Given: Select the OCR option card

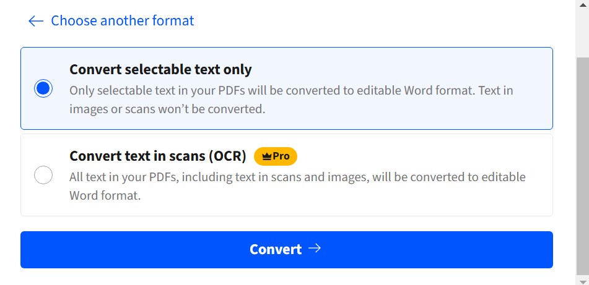Looking at the screenshot, I should coord(287,175).
